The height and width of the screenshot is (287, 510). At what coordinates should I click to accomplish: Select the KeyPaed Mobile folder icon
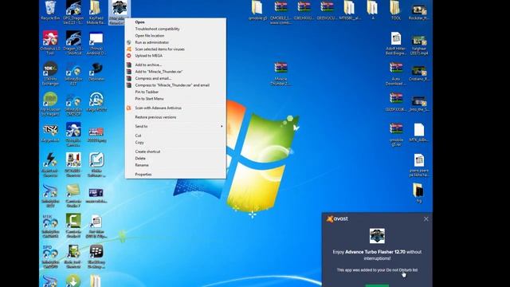click(x=96, y=12)
